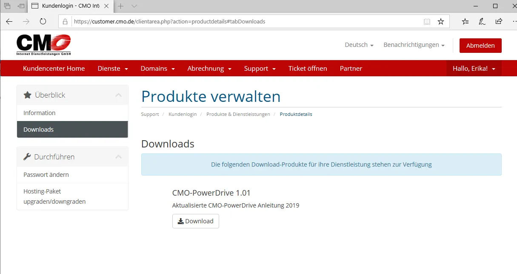517x274 pixels.
Task: Click Produkte & Dienstleistungen breadcrumb
Action: [x=238, y=114]
